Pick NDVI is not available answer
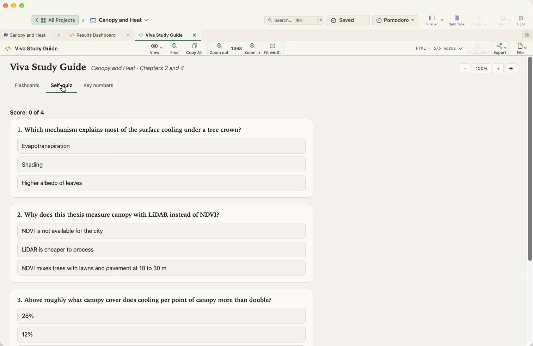This screenshot has width=533, height=346. [161, 231]
